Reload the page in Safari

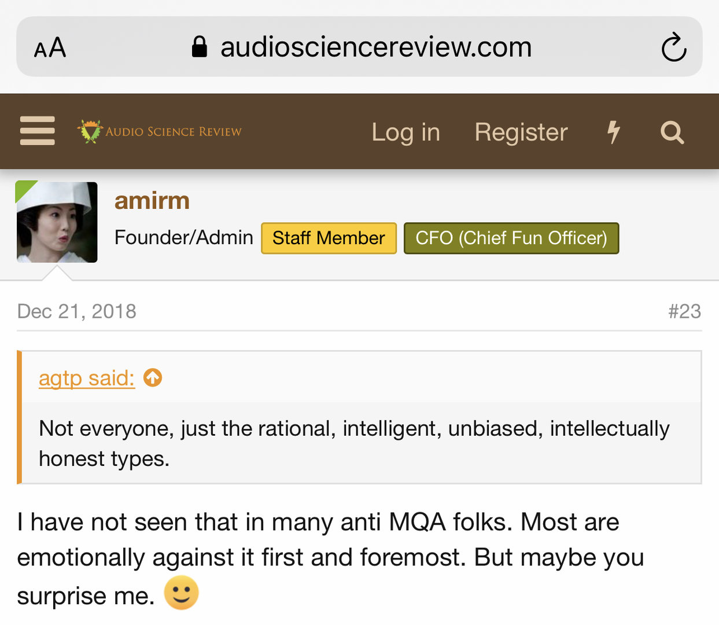[x=673, y=47]
